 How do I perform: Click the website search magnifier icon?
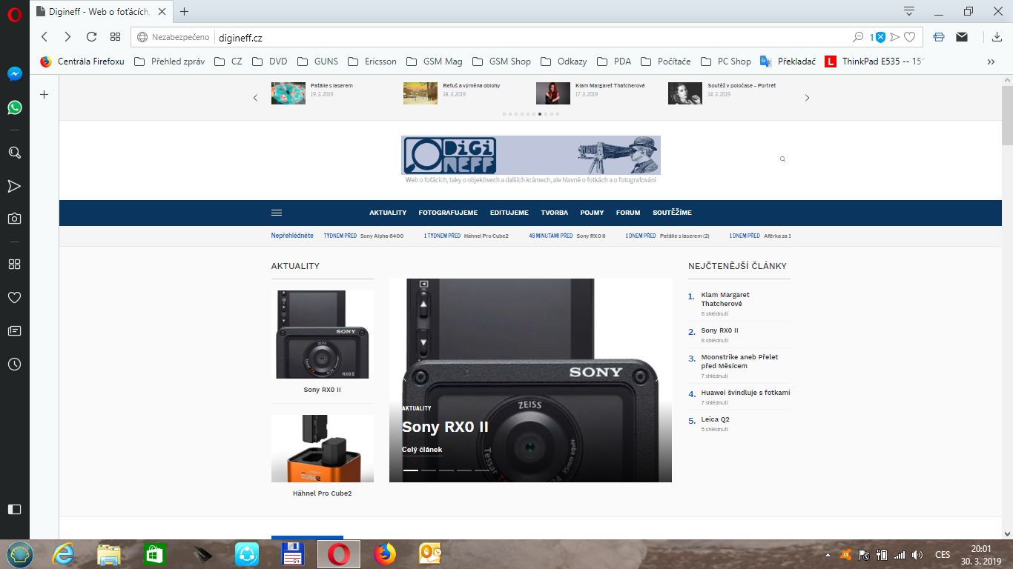click(x=782, y=159)
